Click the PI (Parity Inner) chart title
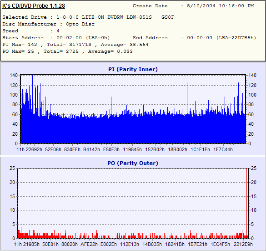The image size is (266, 251). (133, 69)
